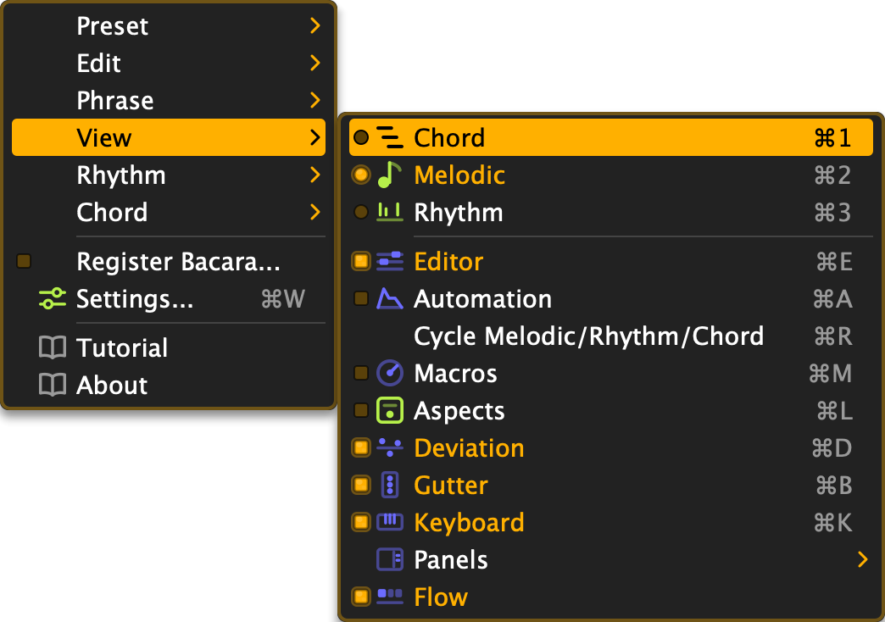
Task: Select the Melodic view radio button
Action: 360,175
